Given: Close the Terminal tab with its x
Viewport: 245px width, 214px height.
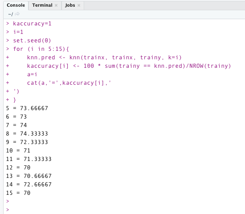Looking at the screenshot, I should coord(56,5).
